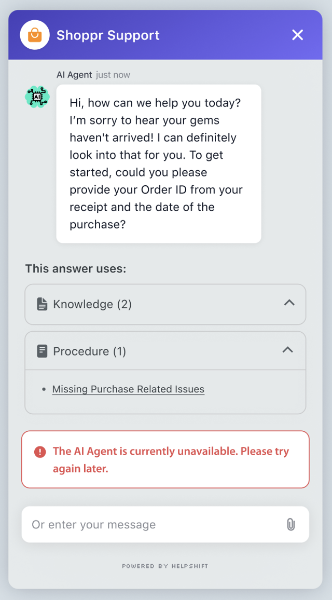Click the Procedure (1) label
Screen dimensions: 332x600
pyautogui.click(x=89, y=351)
